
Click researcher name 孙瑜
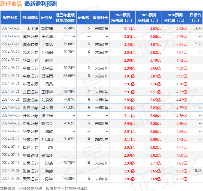pos(49,163)
